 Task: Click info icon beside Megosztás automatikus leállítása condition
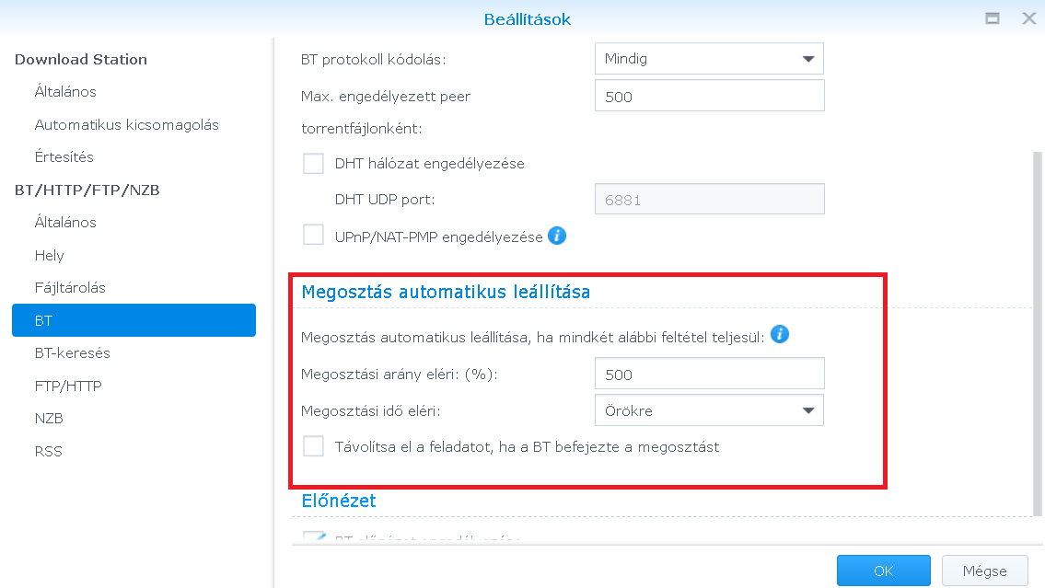(x=780, y=334)
